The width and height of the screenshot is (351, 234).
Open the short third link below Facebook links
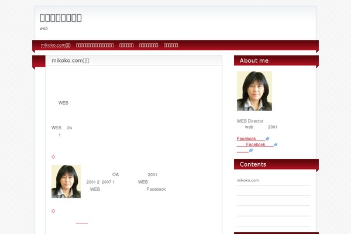(x=242, y=150)
